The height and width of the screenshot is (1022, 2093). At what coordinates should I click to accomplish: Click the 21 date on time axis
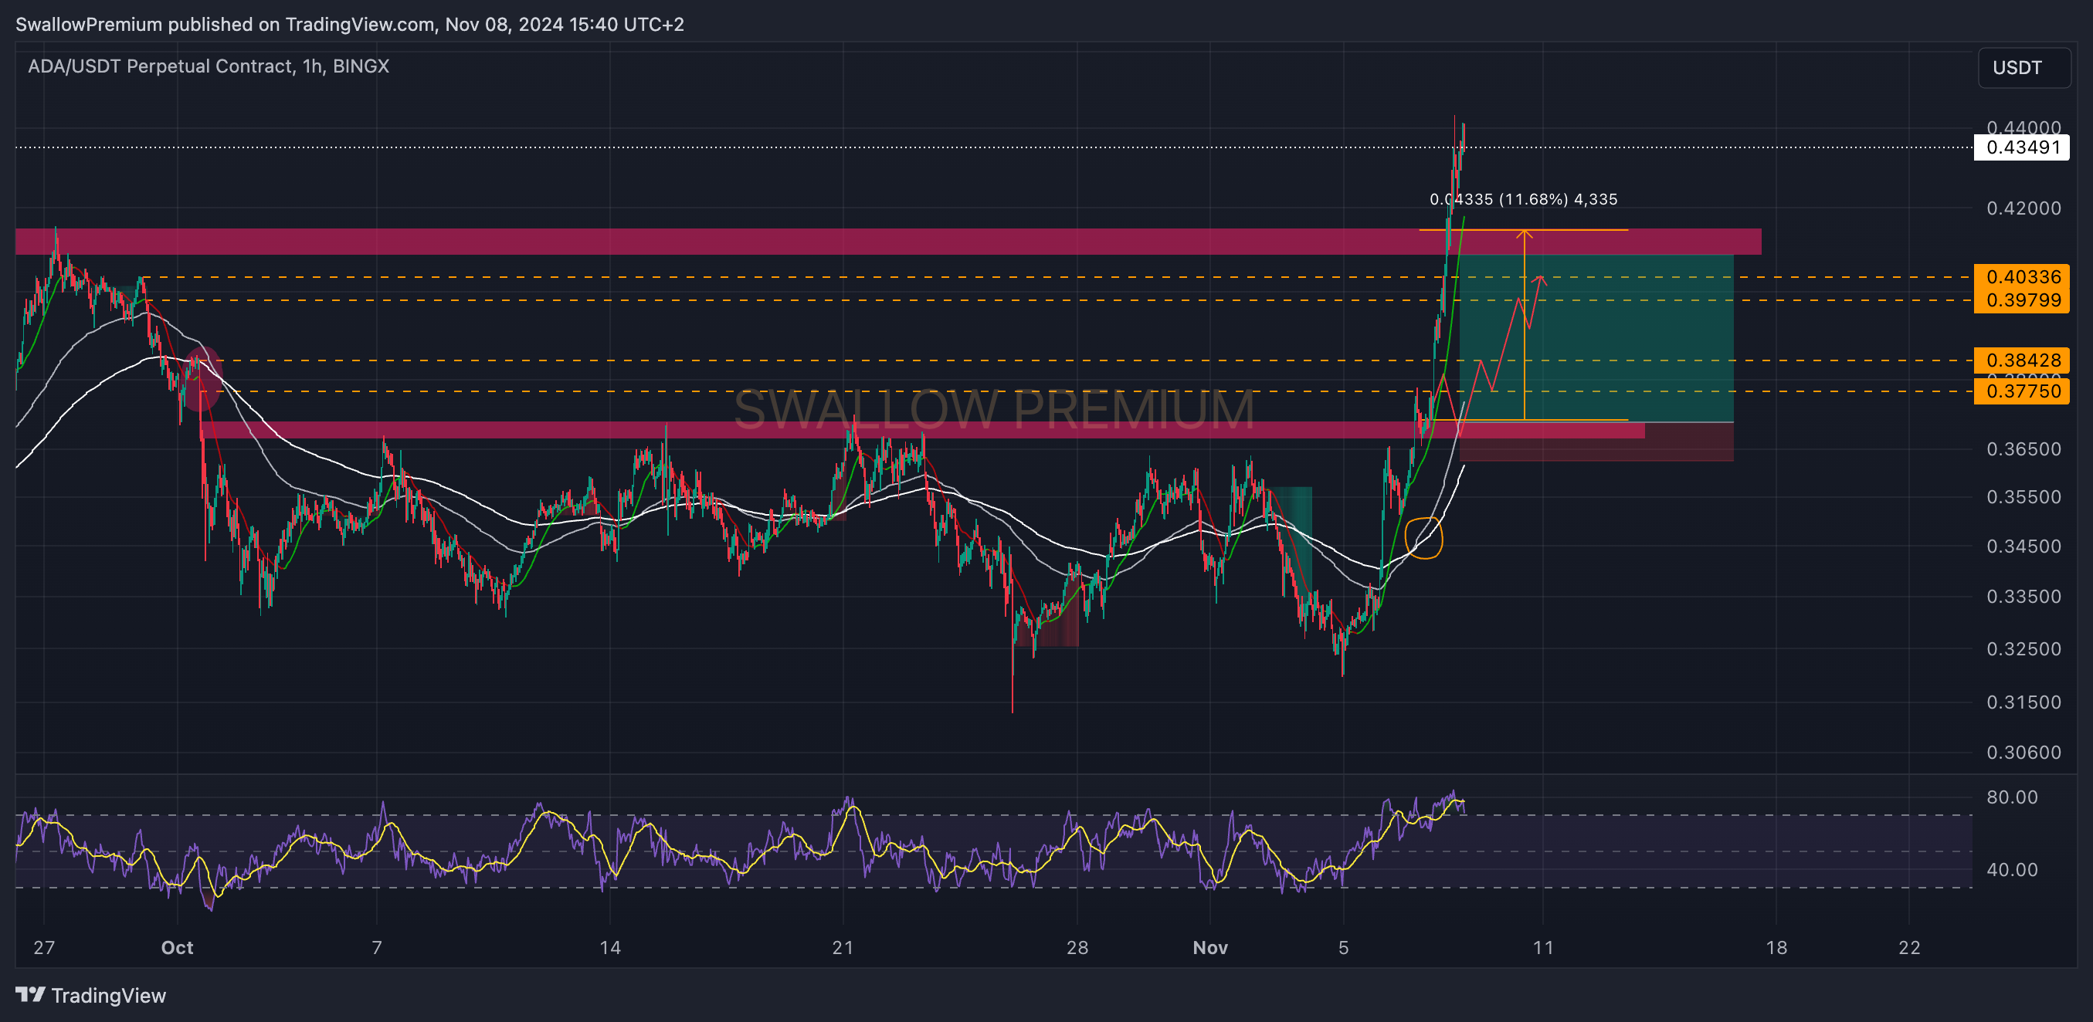(843, 947)
